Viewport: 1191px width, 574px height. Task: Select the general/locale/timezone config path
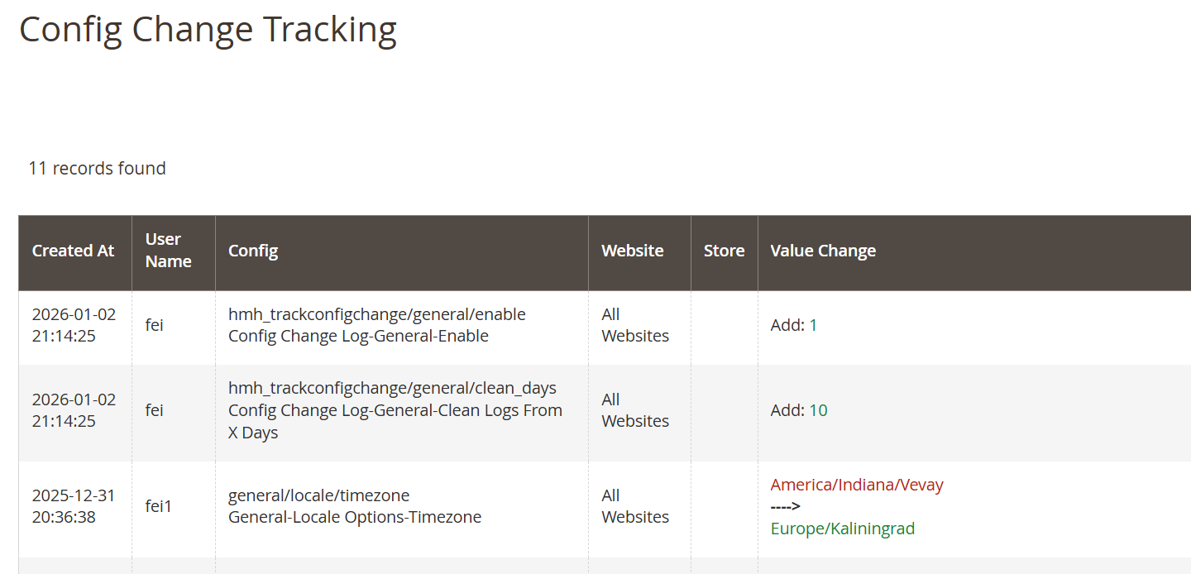click(x=318, y=495)
